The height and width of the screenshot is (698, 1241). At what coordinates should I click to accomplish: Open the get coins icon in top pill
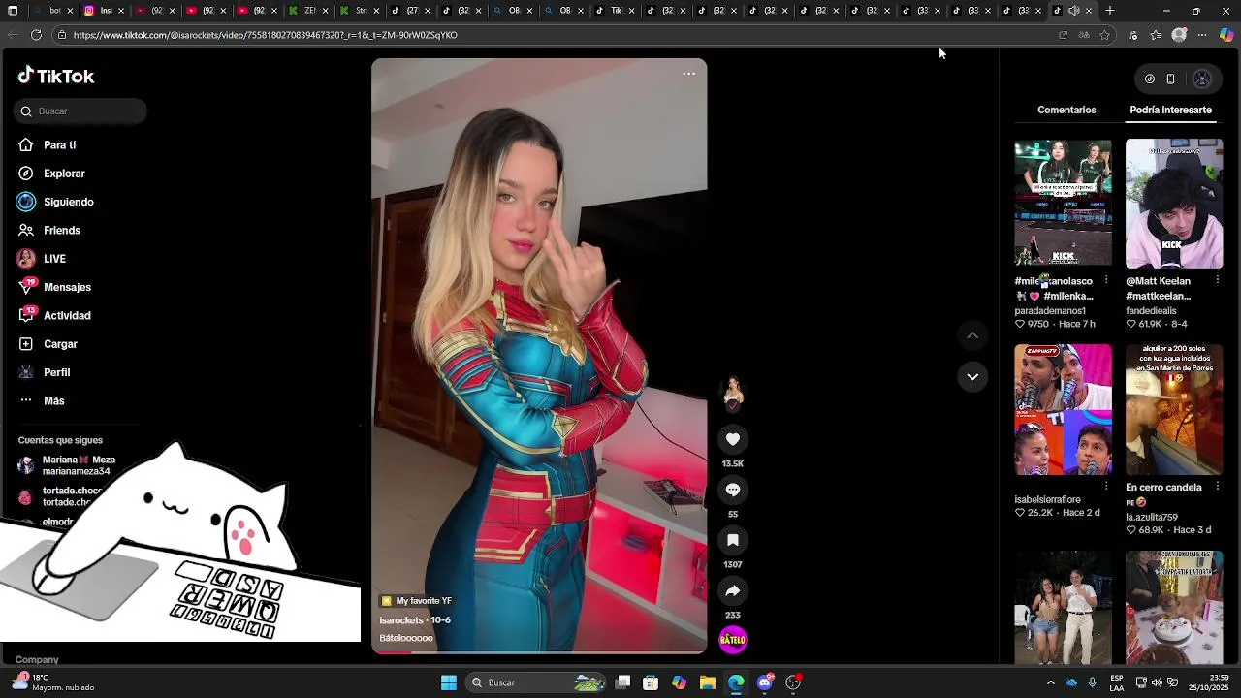pyautogui.click(x=1150, y=79)
